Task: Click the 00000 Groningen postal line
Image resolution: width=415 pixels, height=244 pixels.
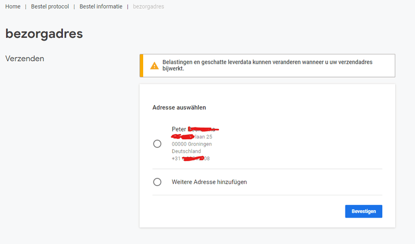Action: point(191,144)
